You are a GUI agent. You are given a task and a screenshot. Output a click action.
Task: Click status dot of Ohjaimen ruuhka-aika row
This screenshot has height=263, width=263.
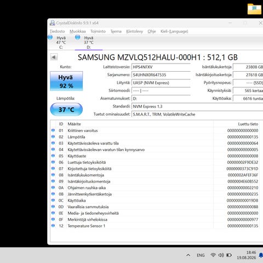click(x=53, y=187)
